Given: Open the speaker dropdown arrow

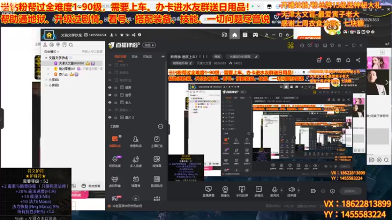Looking at the screenshot, I should 298,190.
